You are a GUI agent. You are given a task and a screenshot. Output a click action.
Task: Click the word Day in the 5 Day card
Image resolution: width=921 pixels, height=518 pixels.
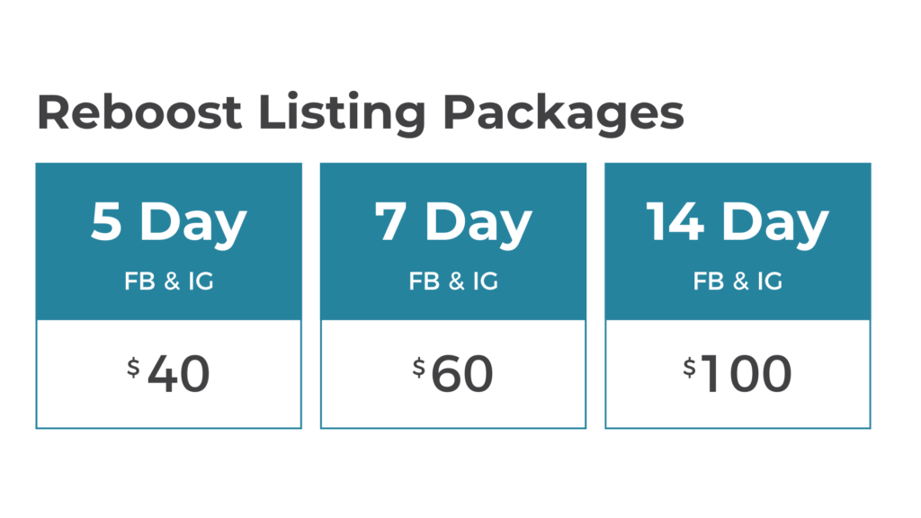194,226
